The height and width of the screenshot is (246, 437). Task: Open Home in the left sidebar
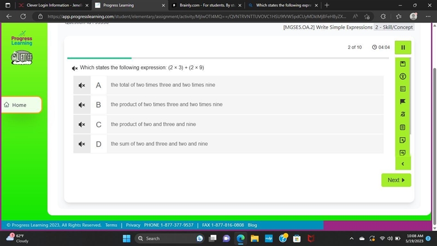coord(21,105)
